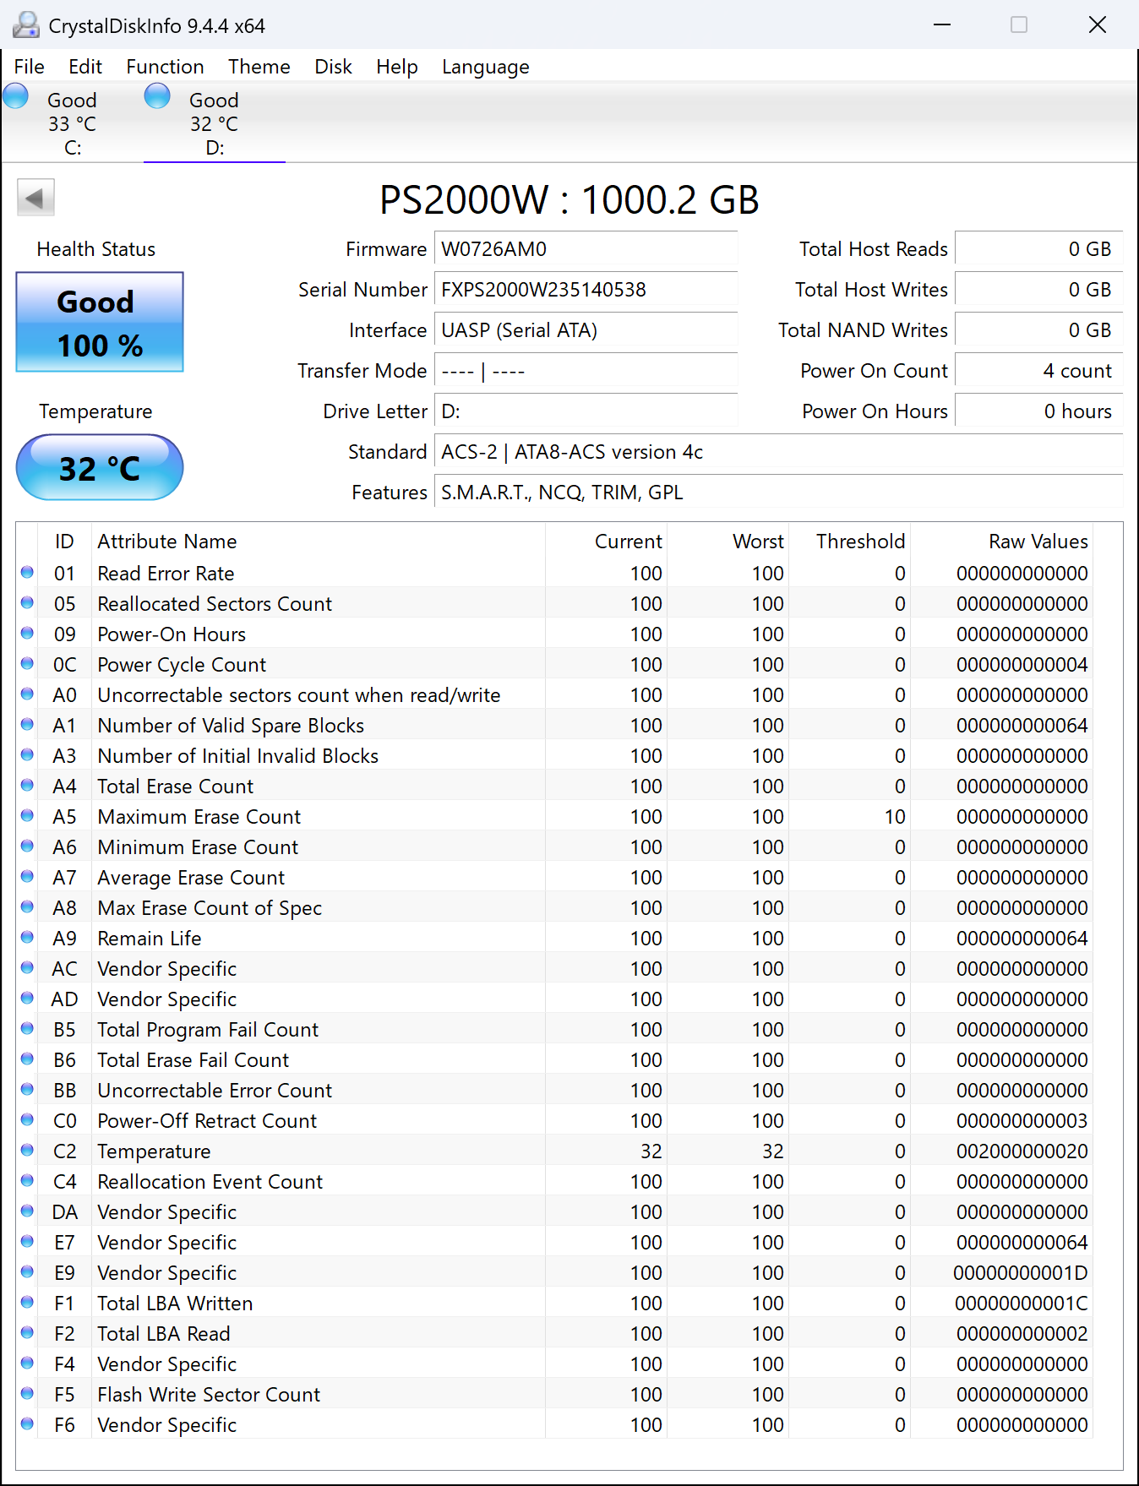Screen dimensions: 1139x1486
Task: Click status dot for Total Erase Count
Action: pos(27,786)
